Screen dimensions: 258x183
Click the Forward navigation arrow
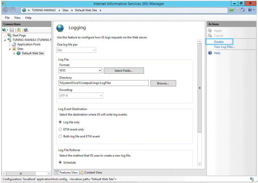13,11
